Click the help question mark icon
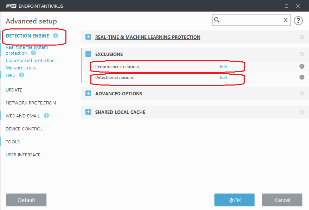The image size is (309, 210). coord(298,20)
